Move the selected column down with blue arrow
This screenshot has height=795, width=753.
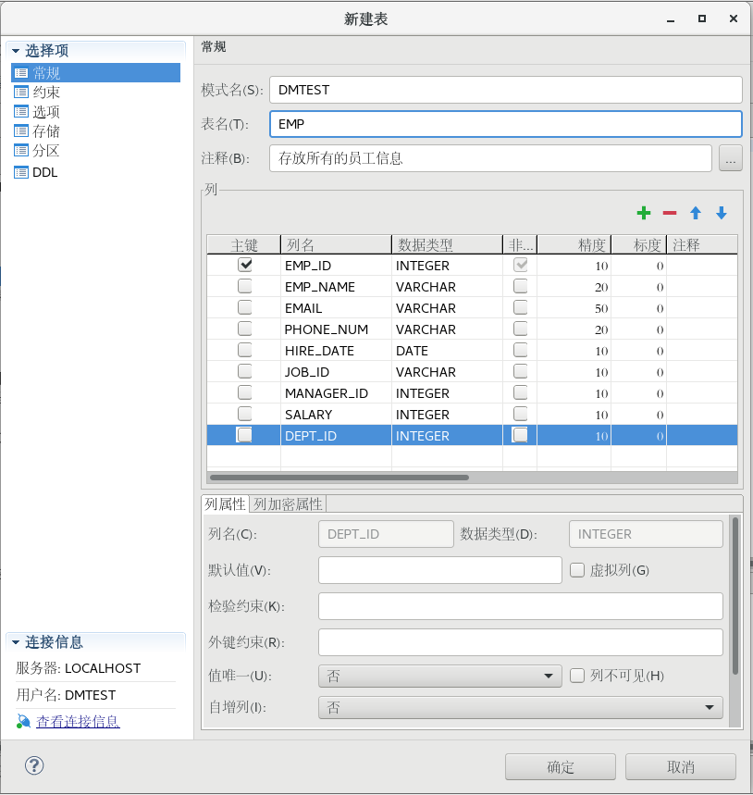click(x=722, y=213)
